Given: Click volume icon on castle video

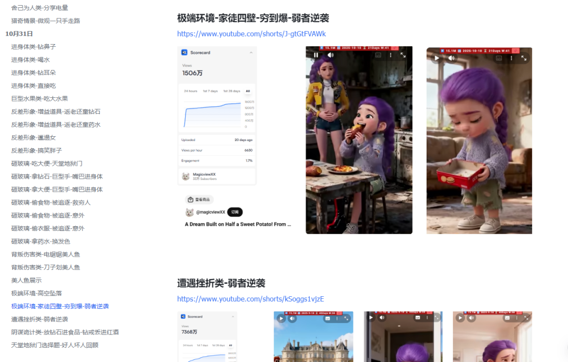Looking at the screenshot, I should [x=292, y=318].
